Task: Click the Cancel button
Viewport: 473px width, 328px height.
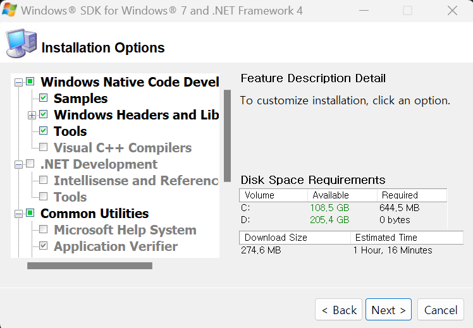Action: pos(441,310)
